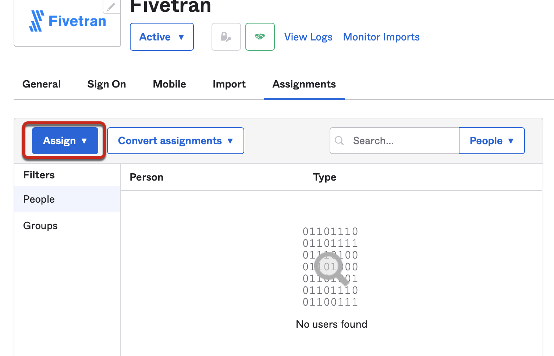Click the binary magnifier empty-state graphic
This screenshot has height=356, width=554.
pos(330,267)
